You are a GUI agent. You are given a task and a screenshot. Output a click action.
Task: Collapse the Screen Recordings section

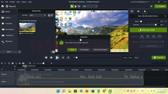pyautogui.click(x=20, y=21)
